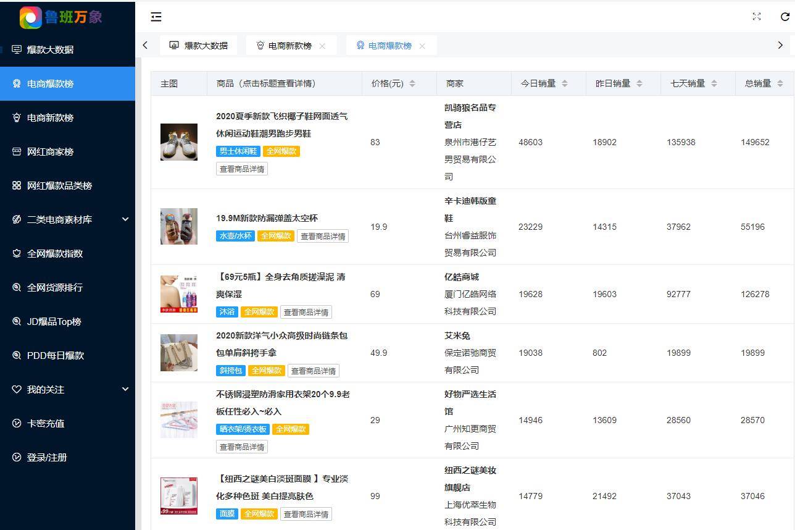795x530 pixels.
Task: Click the 网红爆款品类榜 grid icon
Action: 17,185
